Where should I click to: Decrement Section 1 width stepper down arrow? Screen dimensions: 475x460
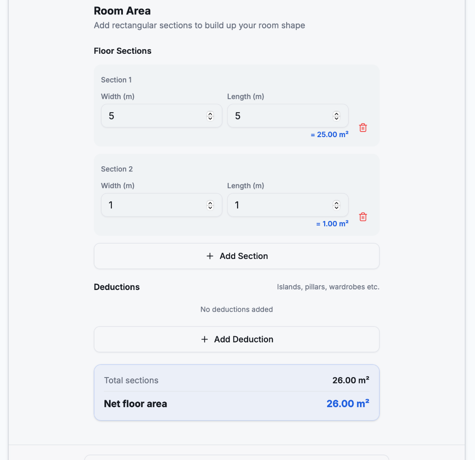tap(210, 118)
